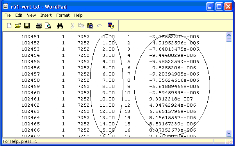This screenshot has width=235, height=146.
Task: Click the Undo arrow icon
Action: [x=99, y=26]
